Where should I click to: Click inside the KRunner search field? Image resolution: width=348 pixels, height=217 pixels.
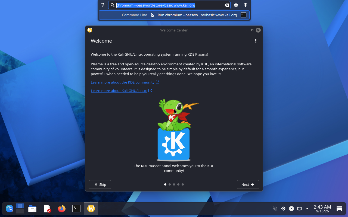pos(169,5)
